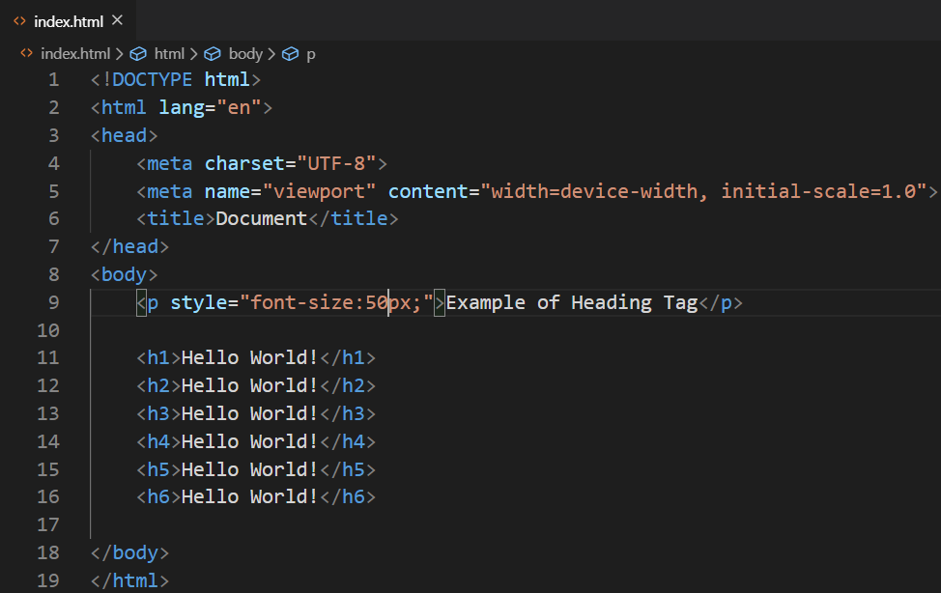Click the p element cube icon in breadcrumb

(x=290, y=54)
